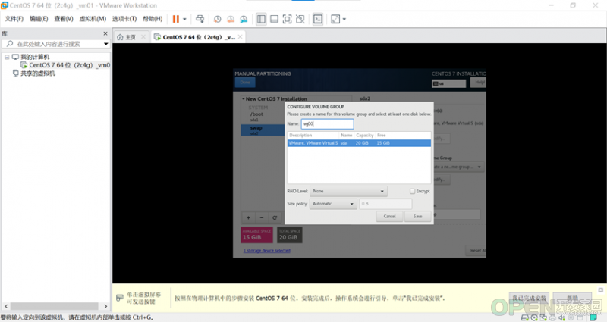Click the hard disk status bar icon
The image size is (607, 322).
click(525, 317)
